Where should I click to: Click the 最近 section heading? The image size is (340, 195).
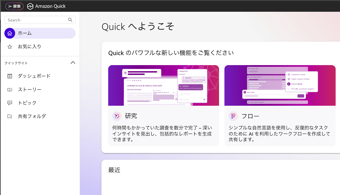pyautogui.click(x=114, y=170)
